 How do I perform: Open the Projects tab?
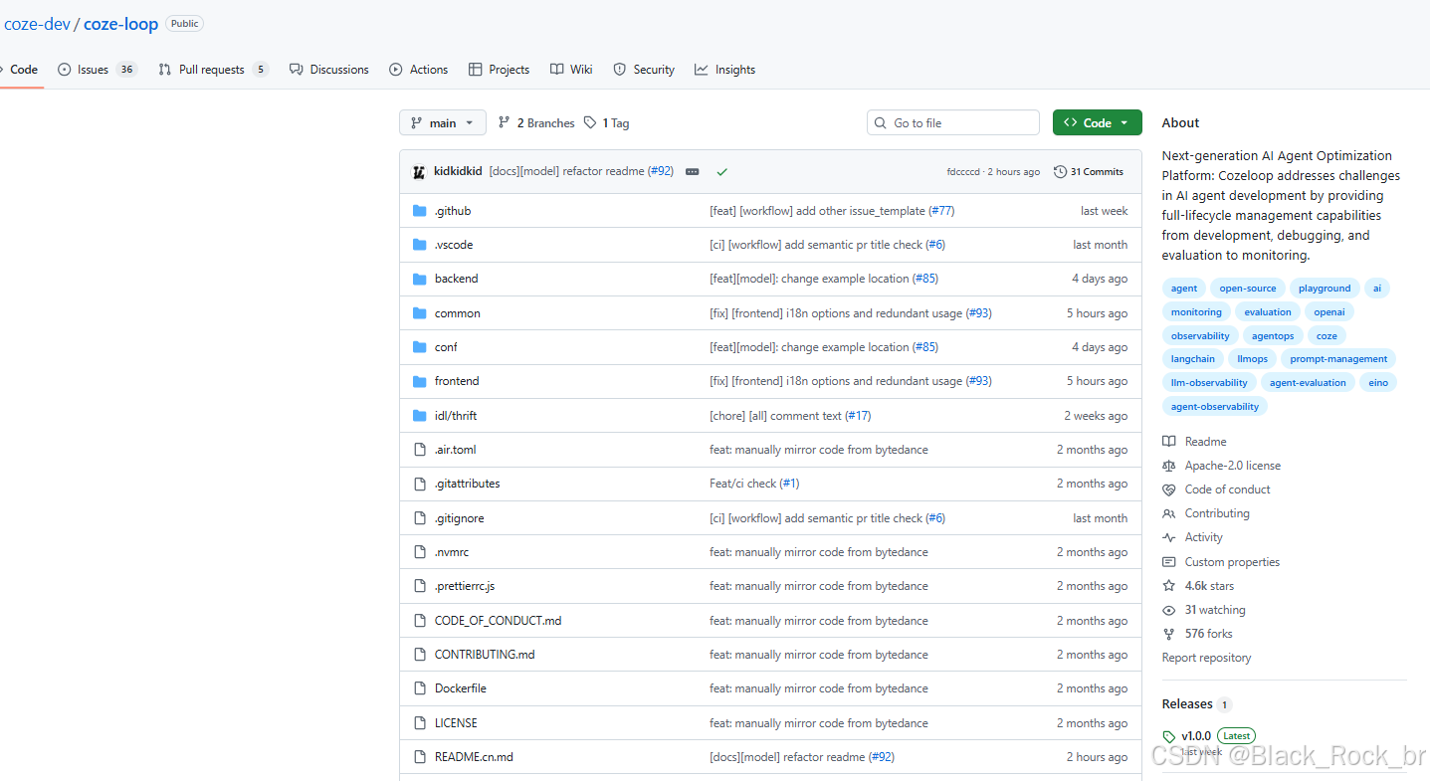click(499, 70)
